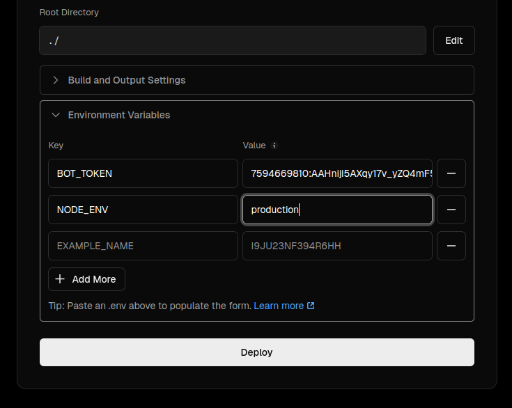This screenshot has width=512, height=408.
Task: Click the info icon next to Value
Action: click(274, 146)
